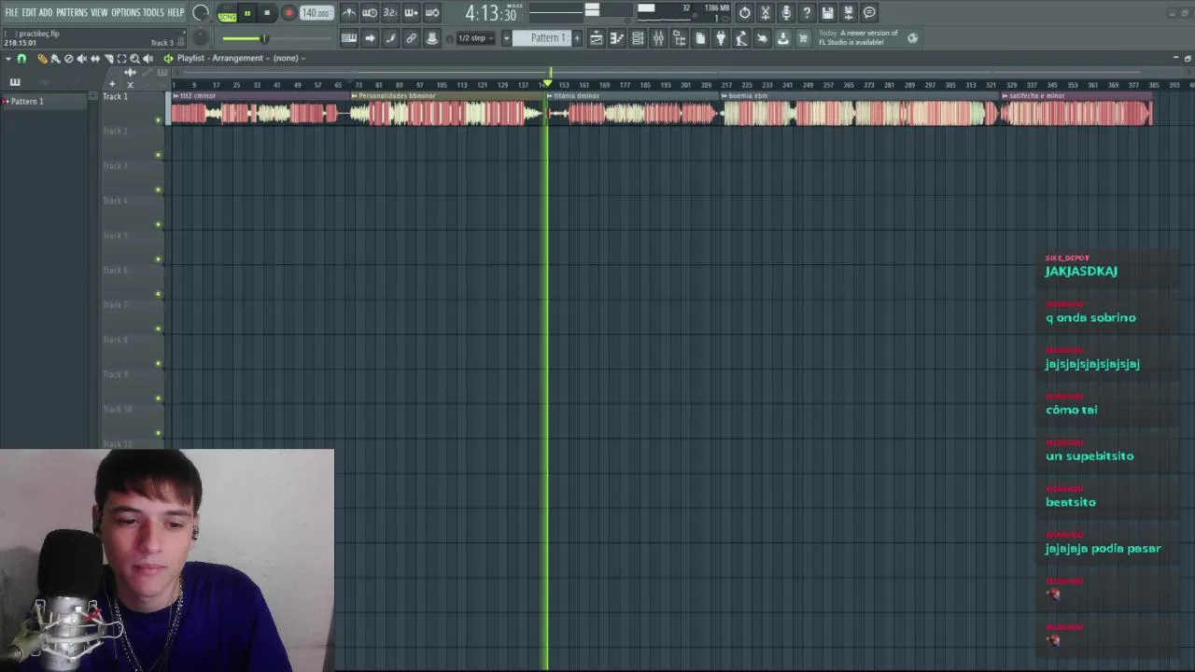Screen dimensions: 1195x672
Task: Open the Arrangement dropdown
Action: coord(241,58)
